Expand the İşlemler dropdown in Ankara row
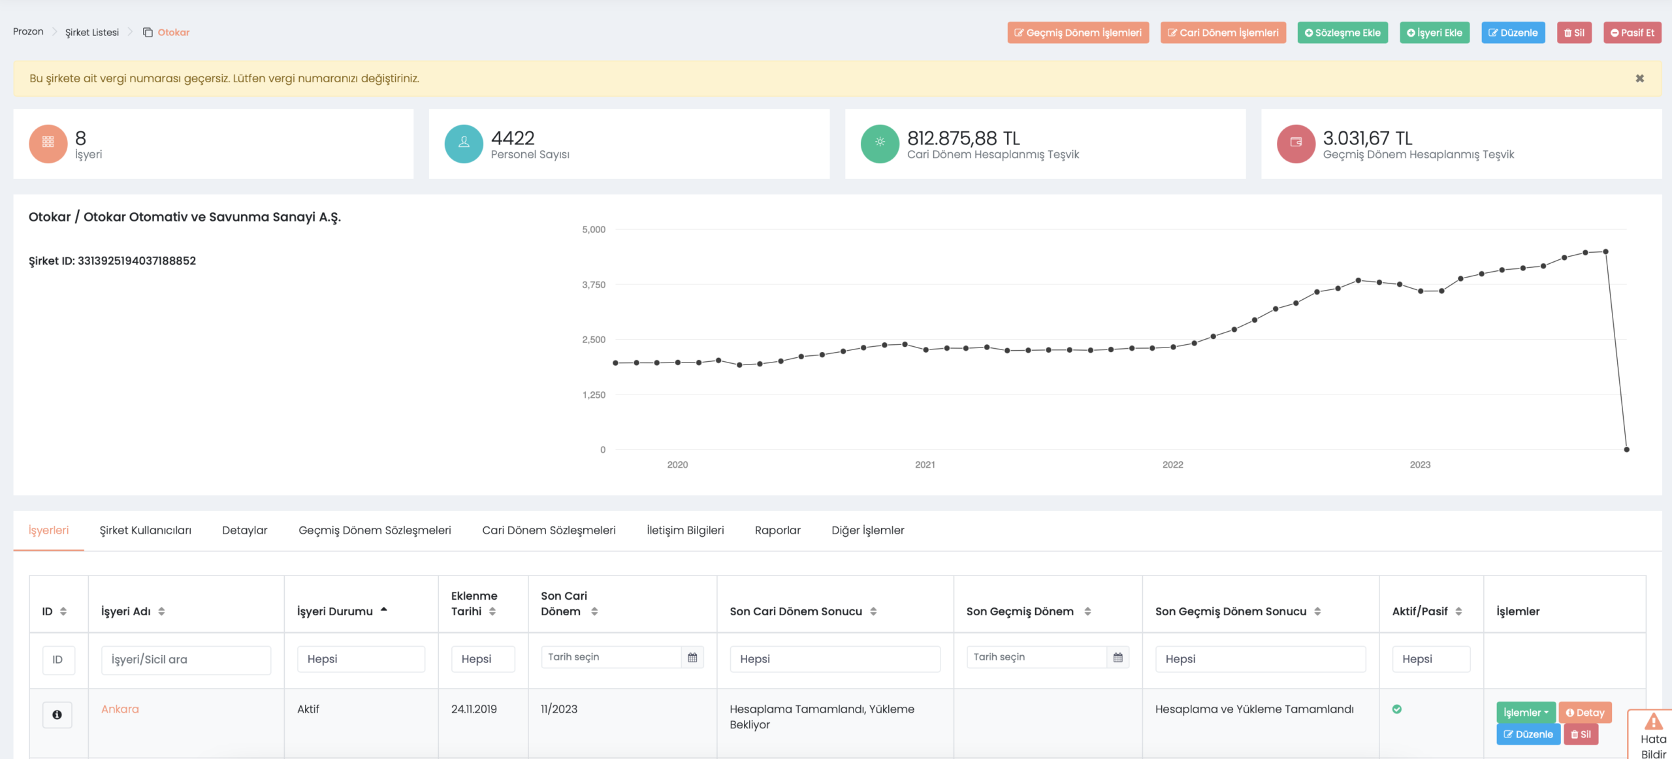The image size is (1672, 759). pyautogui.click(x=1526, y=713)
